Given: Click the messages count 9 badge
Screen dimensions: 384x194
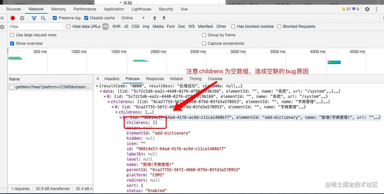Looking at the screenshot, I should click(356, 9).
